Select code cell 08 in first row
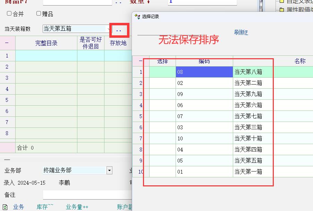 click(204, 72)
